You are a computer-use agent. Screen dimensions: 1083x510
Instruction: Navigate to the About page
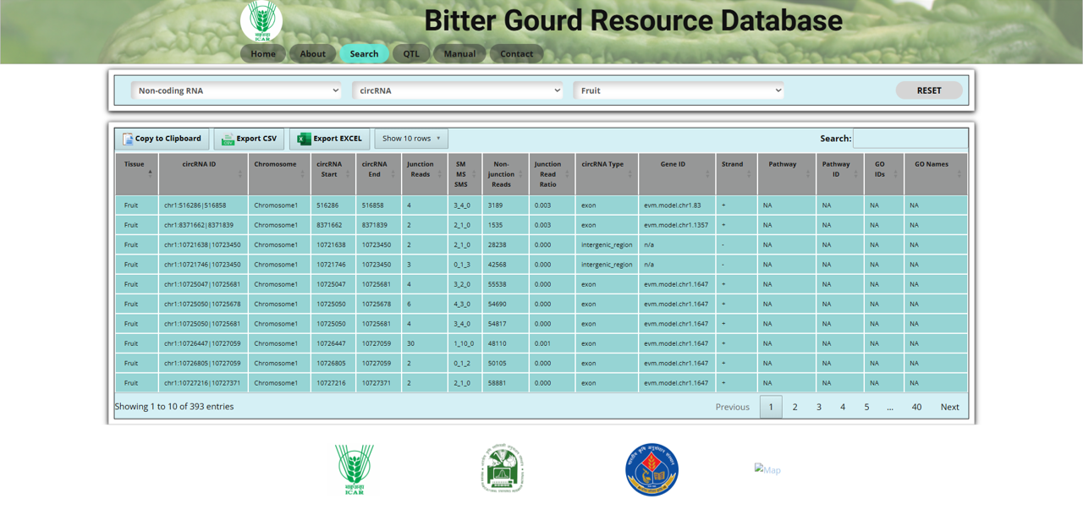[x=312, y=53]
